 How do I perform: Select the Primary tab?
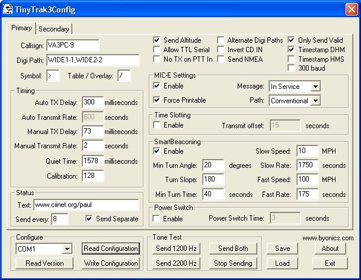coord(21,28)
